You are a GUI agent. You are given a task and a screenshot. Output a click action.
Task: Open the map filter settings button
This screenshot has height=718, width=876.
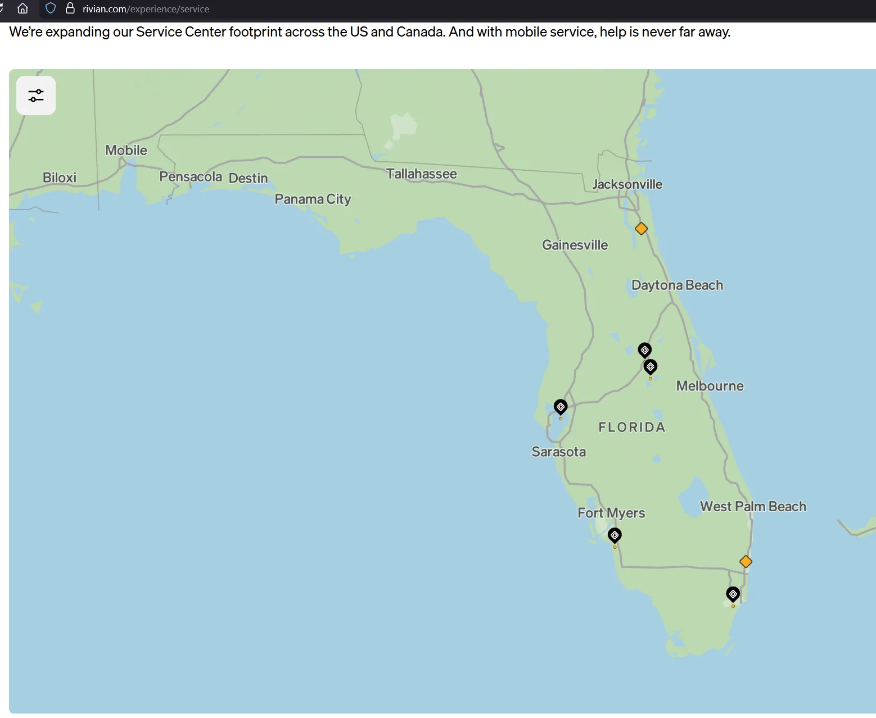(x=36, y=96)
